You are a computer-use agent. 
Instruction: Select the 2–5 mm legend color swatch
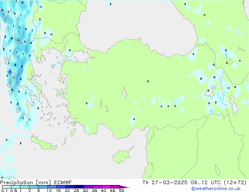34,187
